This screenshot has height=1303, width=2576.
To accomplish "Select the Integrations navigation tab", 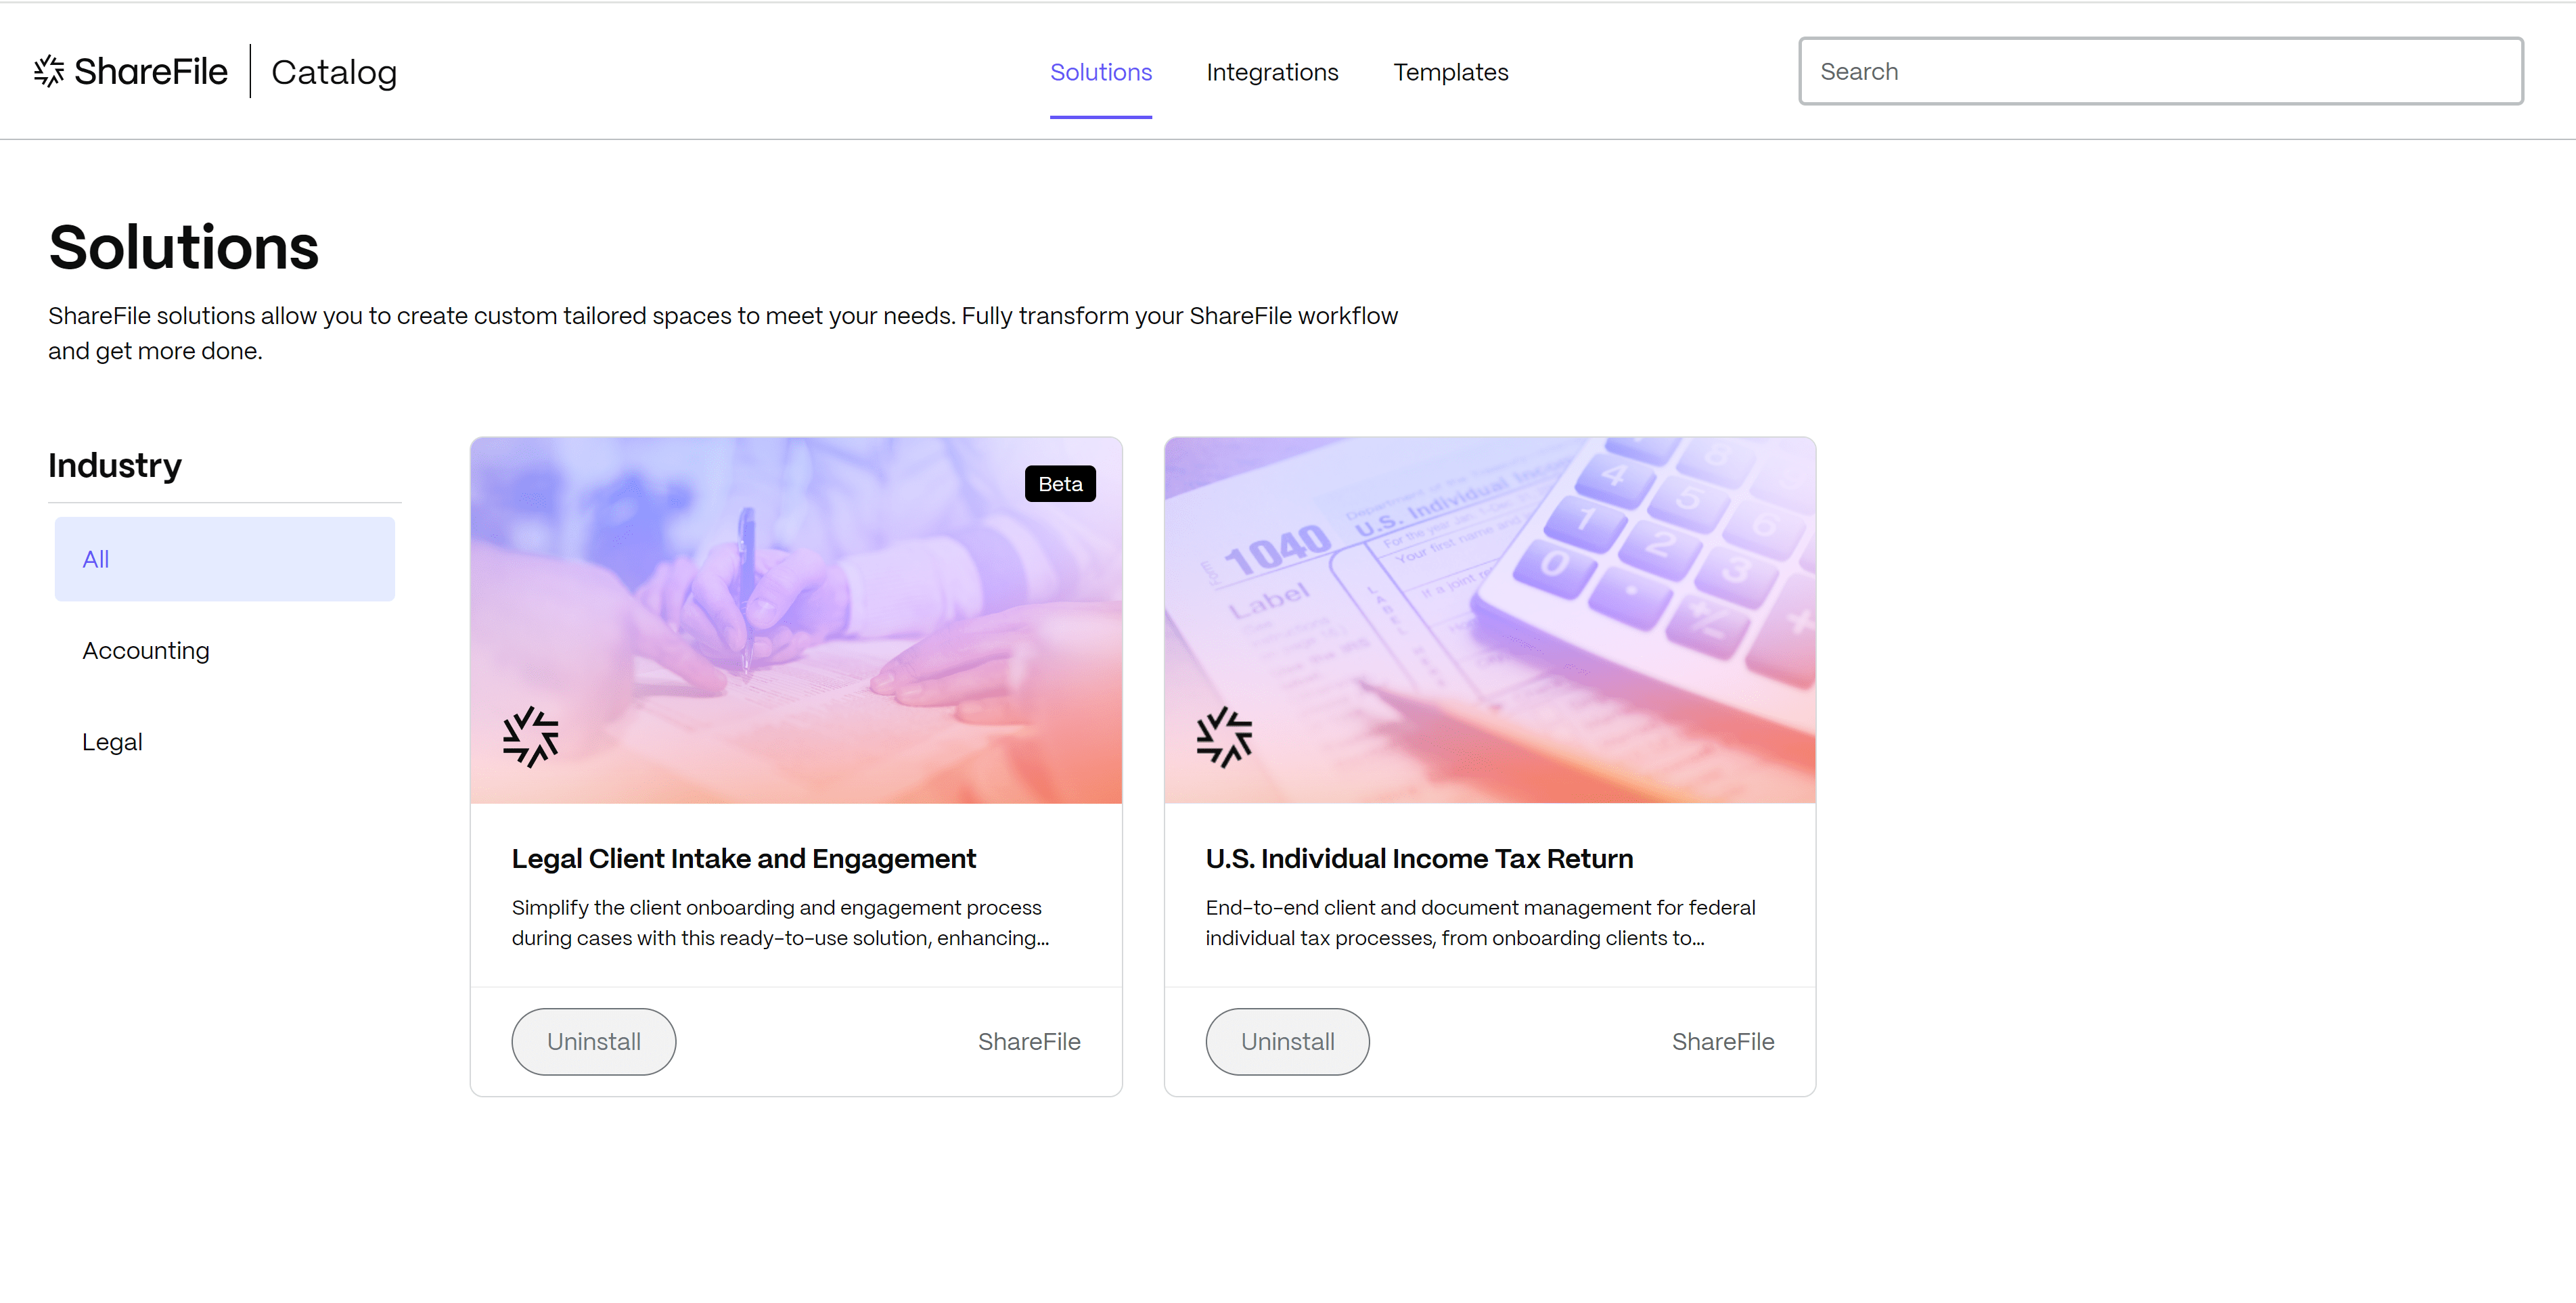I will 1273,72.
